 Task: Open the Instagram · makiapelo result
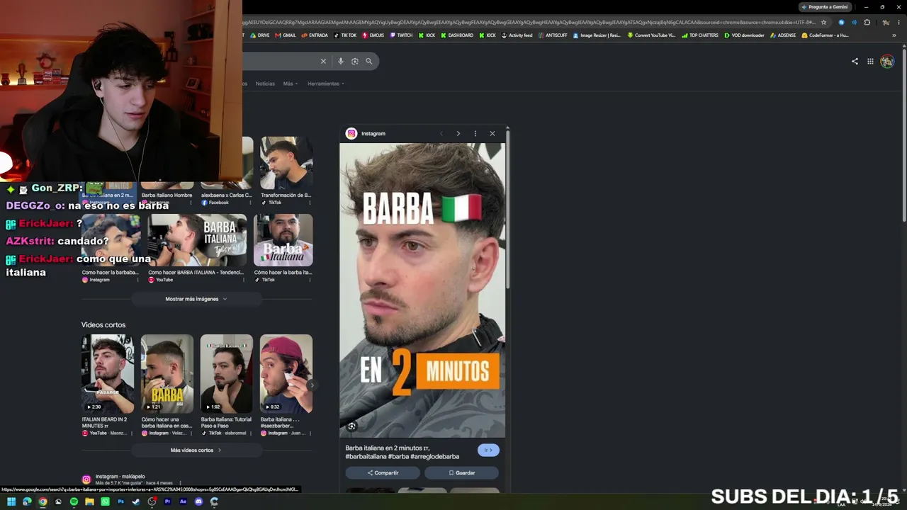point(120,477)
